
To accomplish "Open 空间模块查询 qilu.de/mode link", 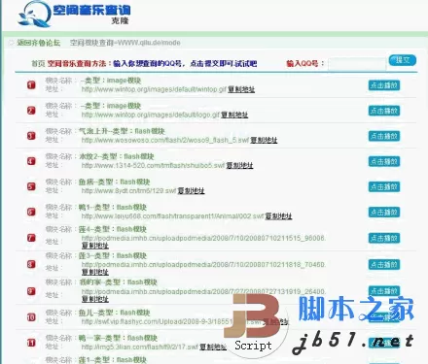I will tap(125, 43).
